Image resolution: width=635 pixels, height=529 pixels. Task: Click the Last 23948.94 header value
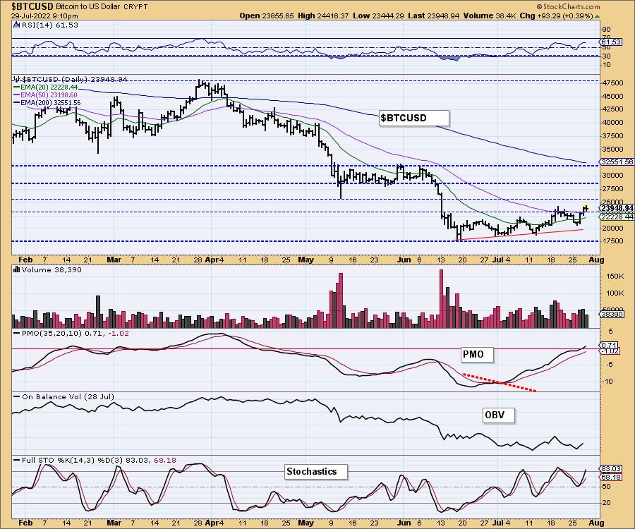tap(434, 16)
